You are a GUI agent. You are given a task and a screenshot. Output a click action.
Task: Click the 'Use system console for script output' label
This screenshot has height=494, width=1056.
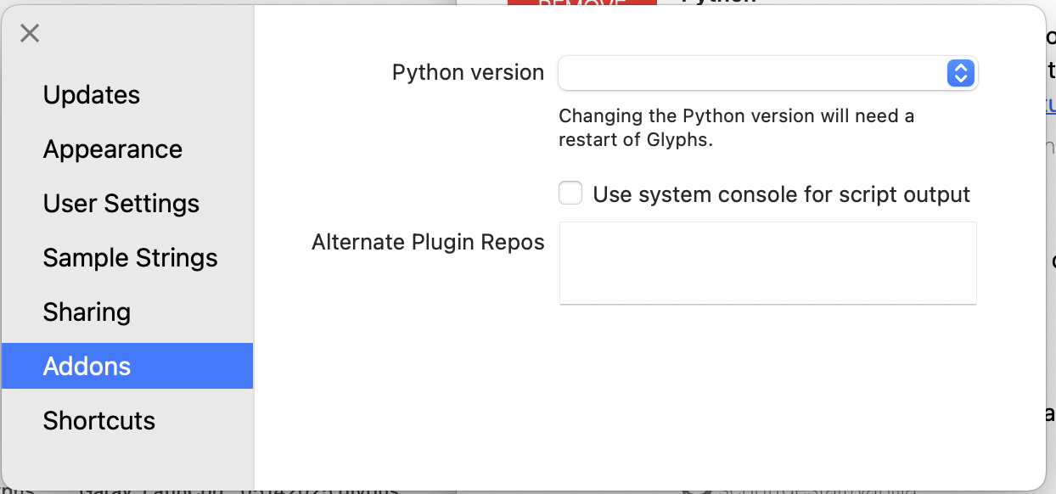tap(781, 194)
